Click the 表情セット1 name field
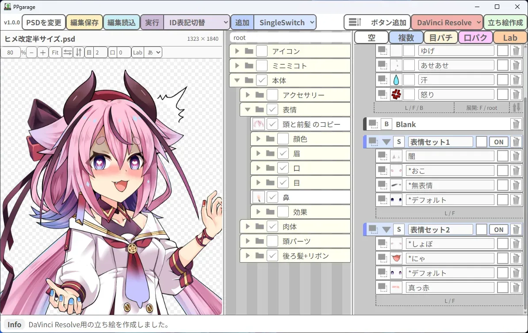The height and width of the screenshot is (333, 528). coord(440,142)
